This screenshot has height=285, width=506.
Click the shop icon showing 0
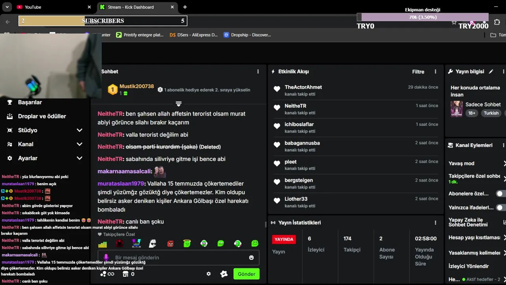point(126,274)
